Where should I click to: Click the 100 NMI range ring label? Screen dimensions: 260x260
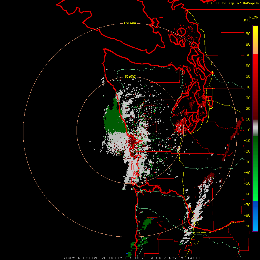pyautogui.click(x=130, y=23)
